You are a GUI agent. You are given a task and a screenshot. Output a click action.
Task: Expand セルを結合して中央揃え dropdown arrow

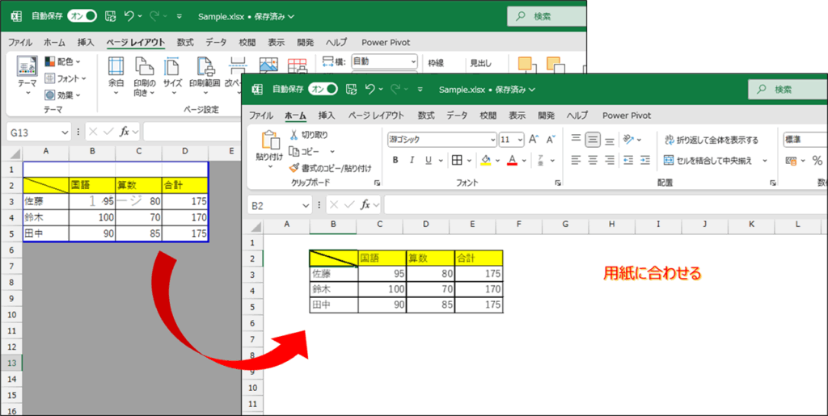(765, 160)
